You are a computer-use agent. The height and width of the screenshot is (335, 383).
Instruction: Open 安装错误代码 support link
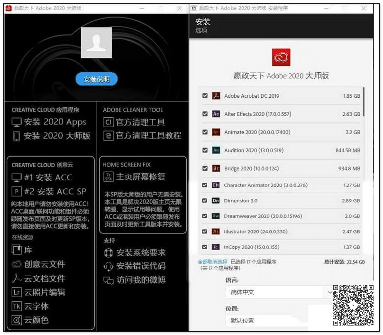pos(141,266)
